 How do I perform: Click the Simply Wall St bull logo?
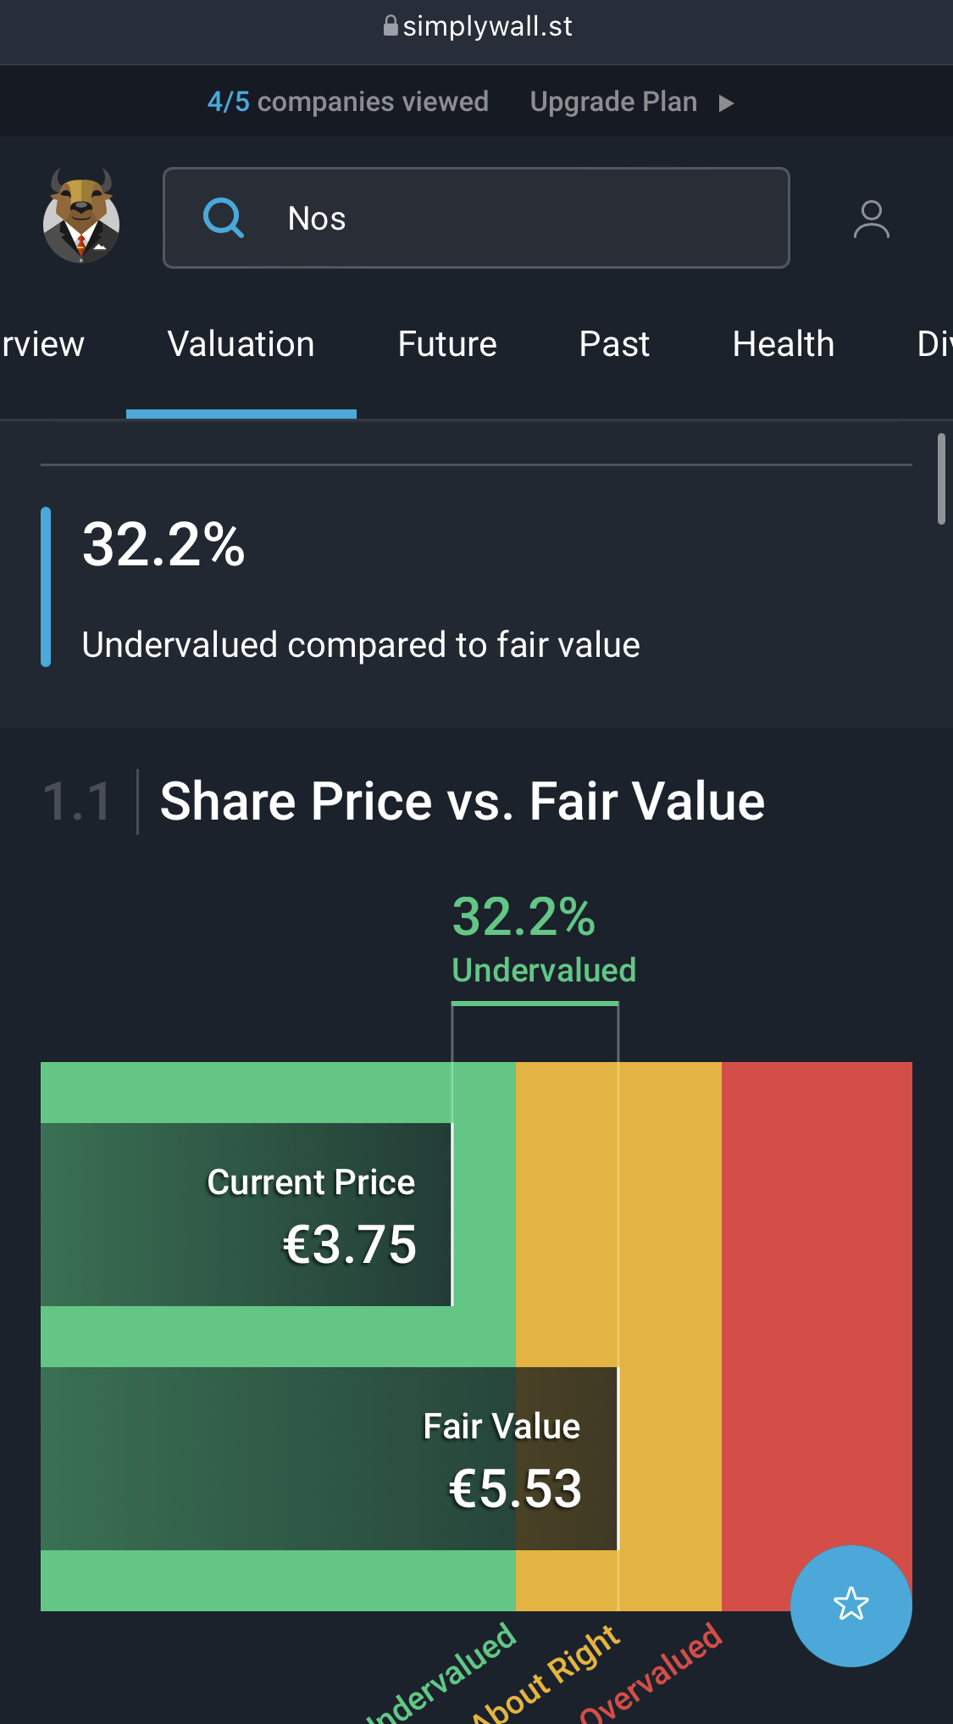[x=81, y=217]
